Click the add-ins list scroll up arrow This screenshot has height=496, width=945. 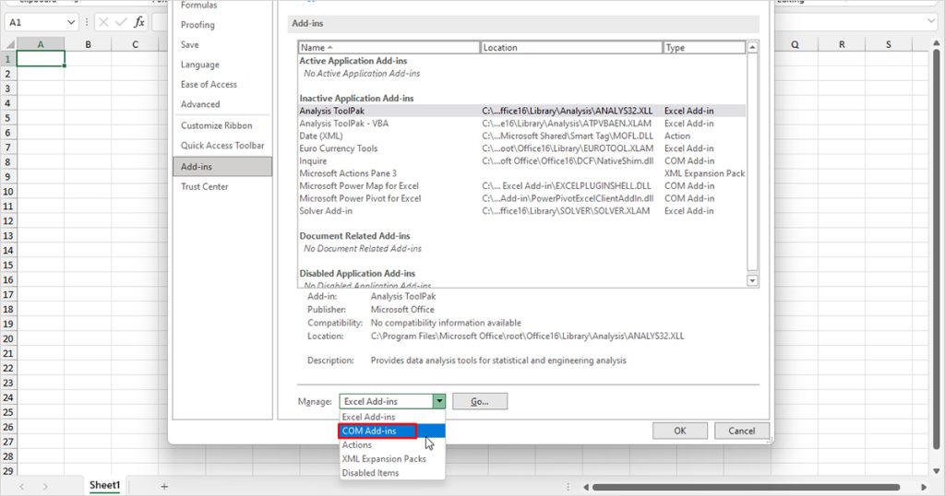752,47
